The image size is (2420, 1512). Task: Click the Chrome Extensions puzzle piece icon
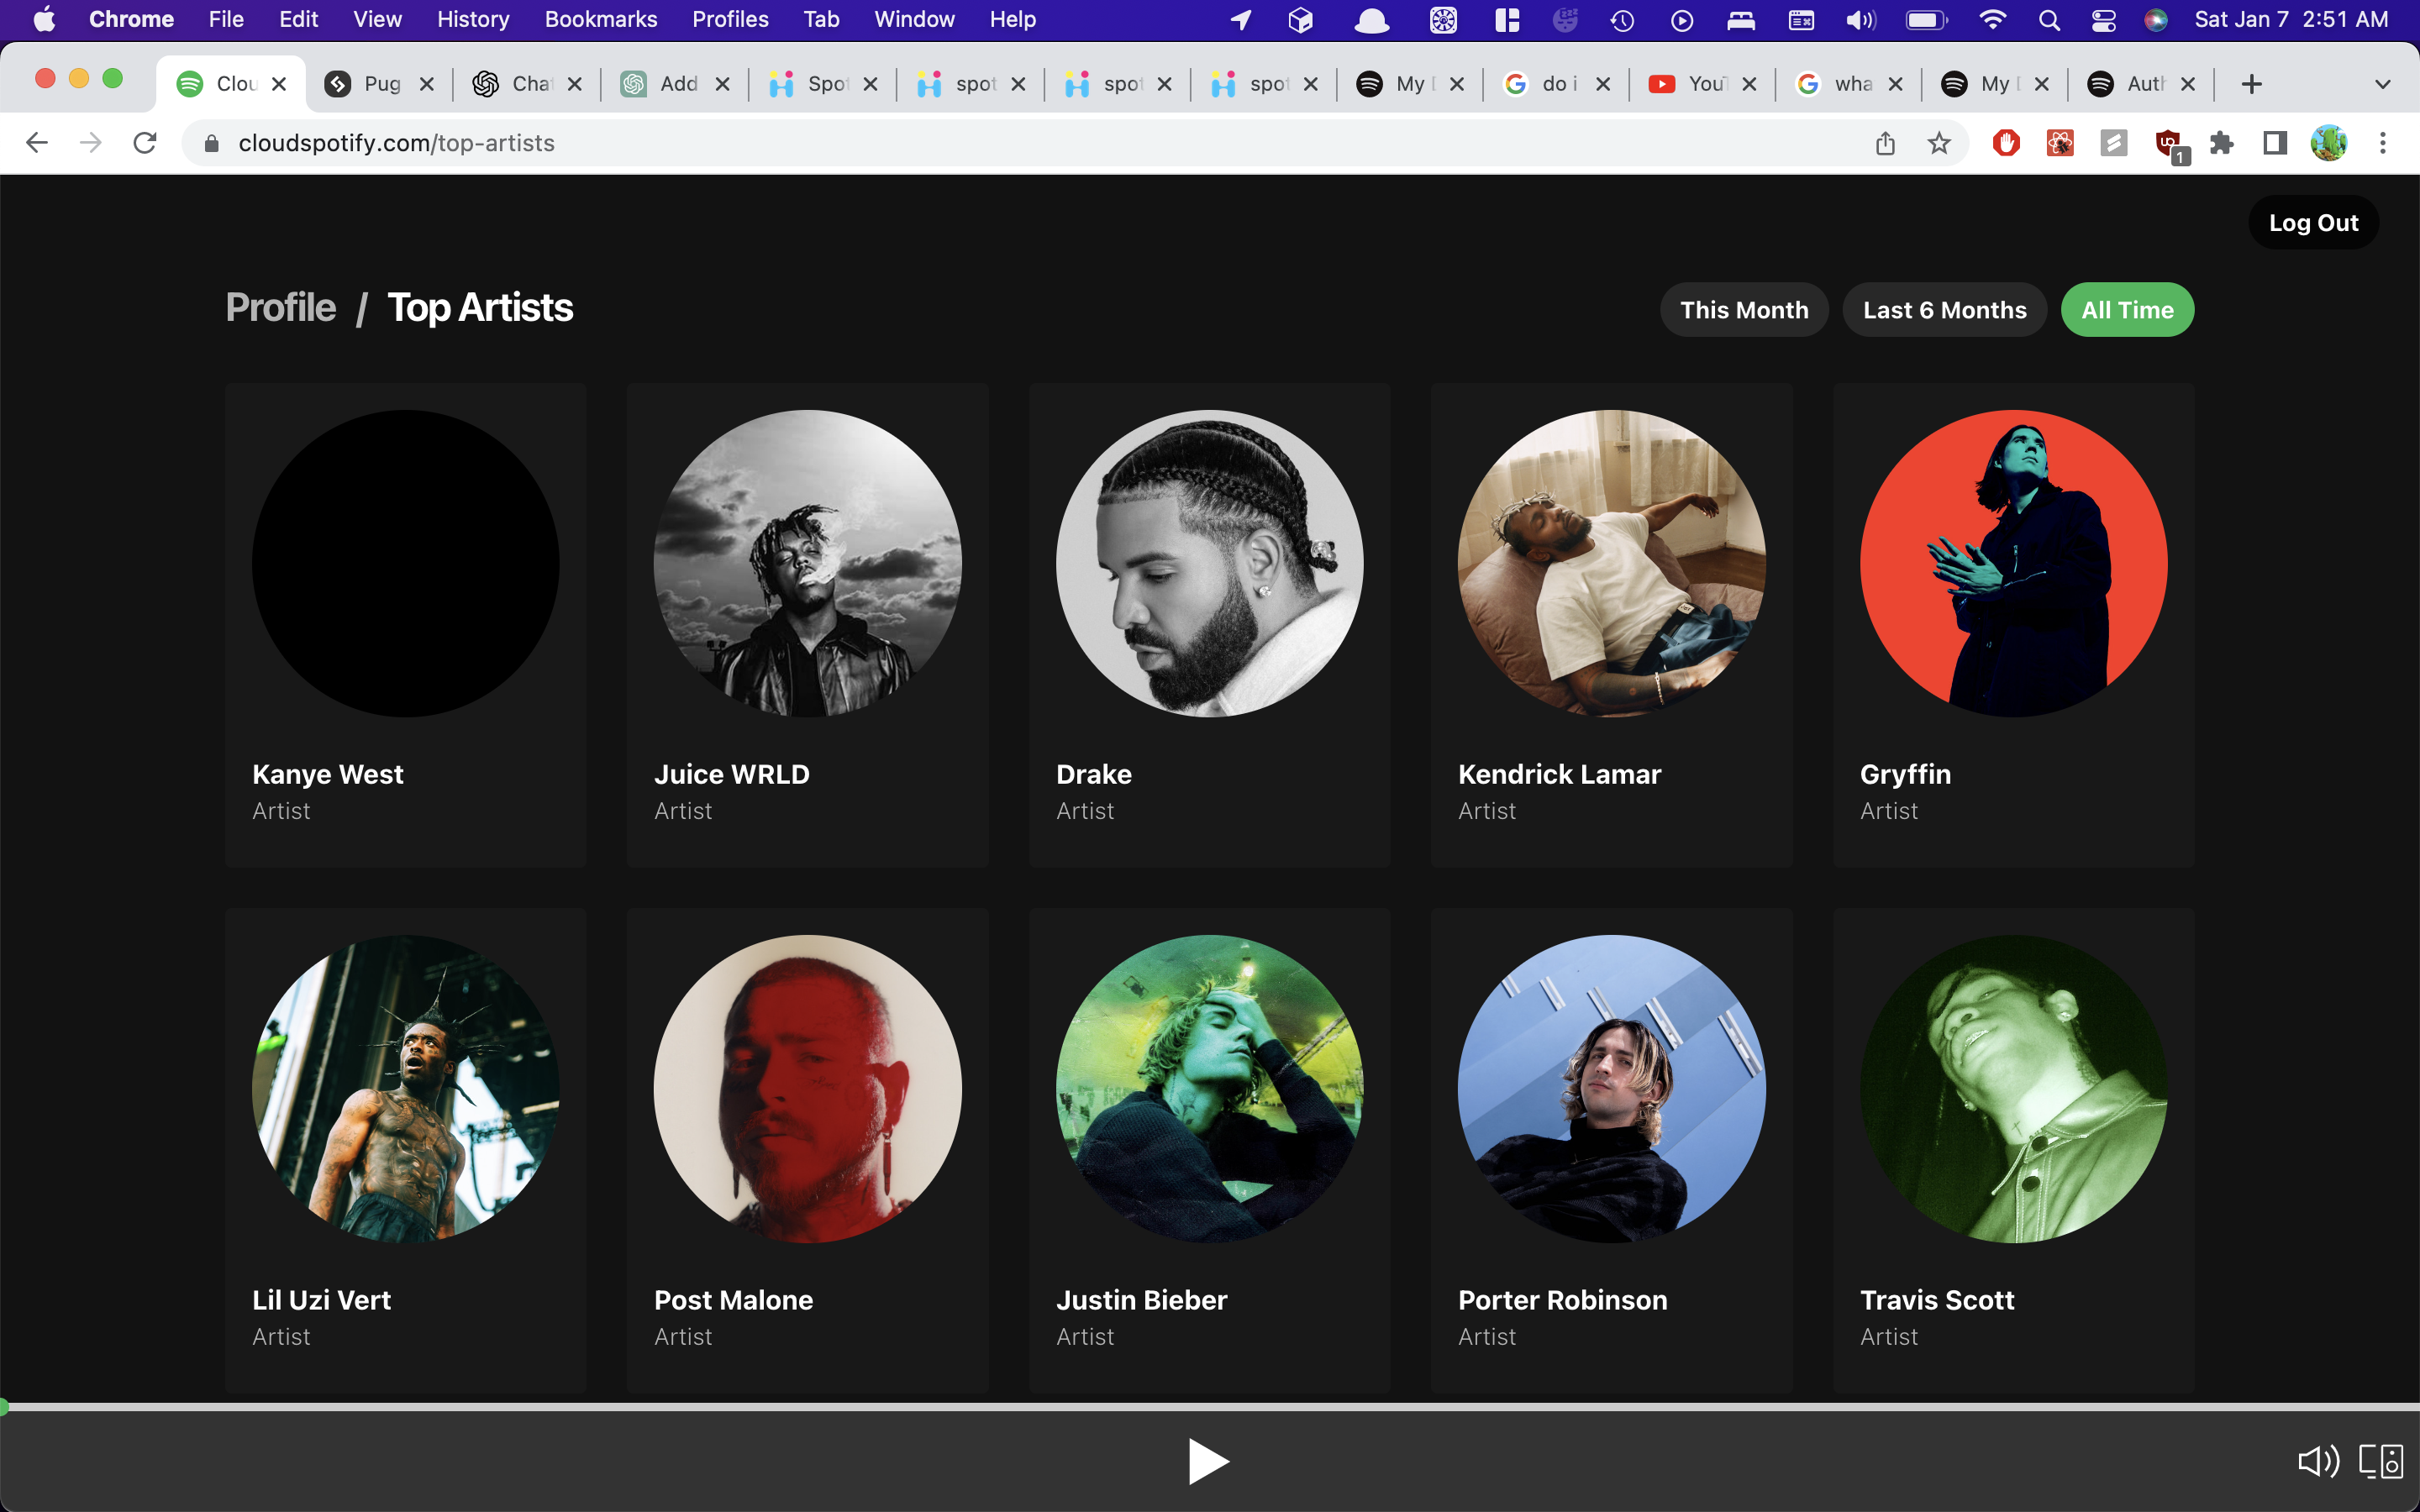[2222, 143]
